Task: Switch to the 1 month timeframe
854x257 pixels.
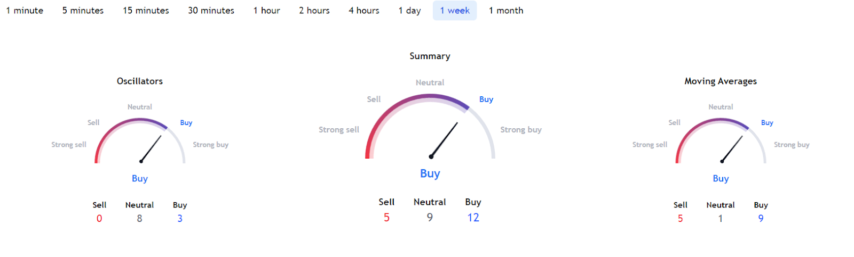Action: [506, 11]
